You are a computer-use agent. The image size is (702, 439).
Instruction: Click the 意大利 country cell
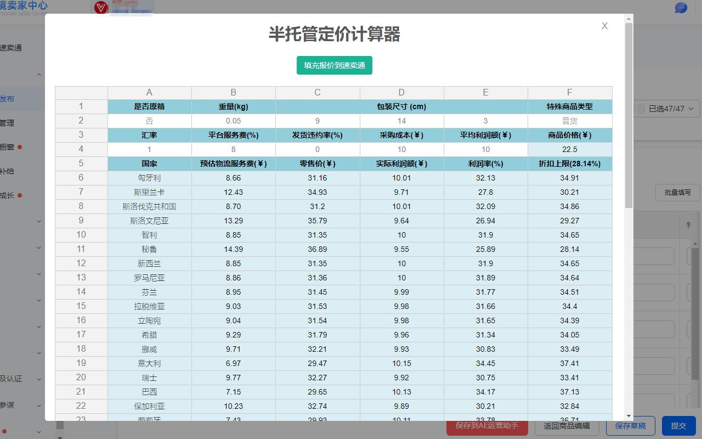pyautogui.click(x=149, y=363)
